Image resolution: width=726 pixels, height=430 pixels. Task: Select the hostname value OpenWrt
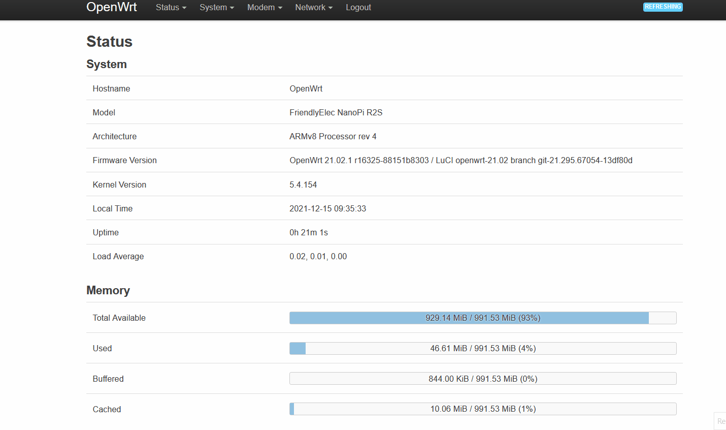[306, 88]
